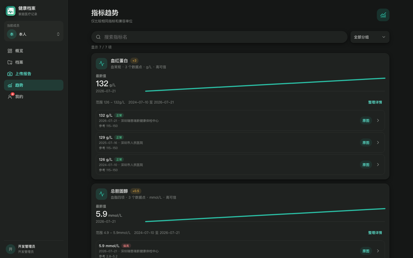View 原图 for the 129 g/L record

pyautogui.click(x=366, y=142)
